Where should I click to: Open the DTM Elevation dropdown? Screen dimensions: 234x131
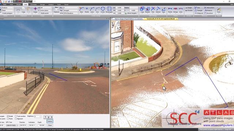(71, 13)
